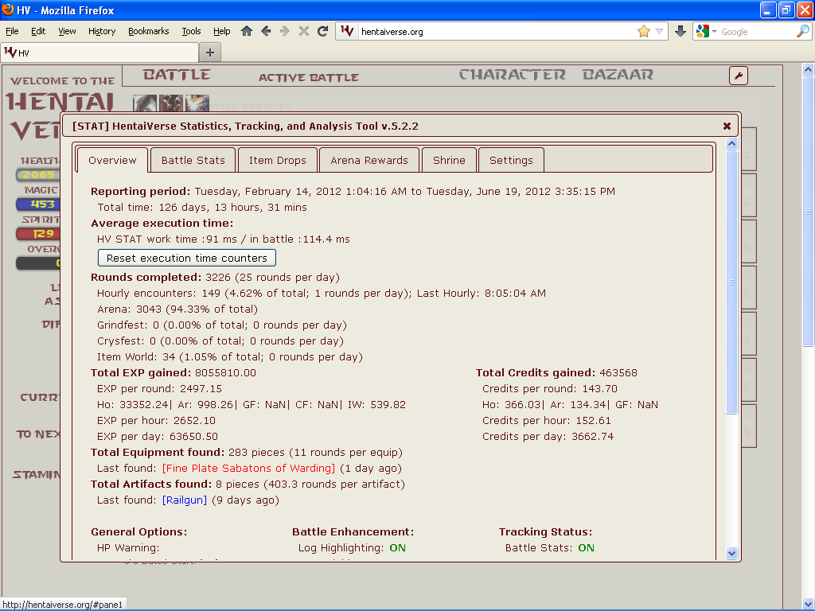
Task: Click the HV favicon in the address bar
Action: (x=347, y=31)
